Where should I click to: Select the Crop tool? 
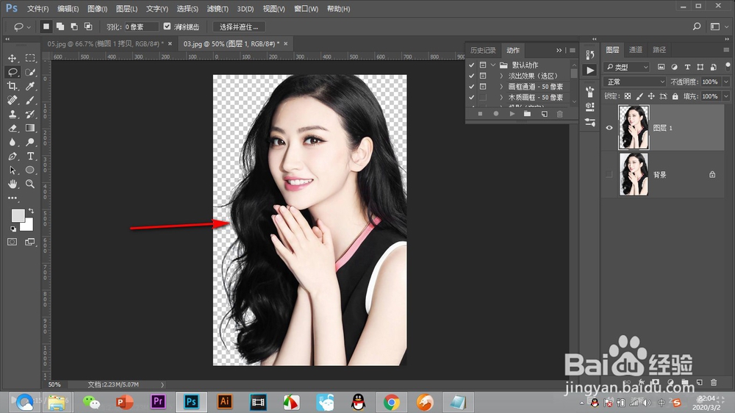coord(12,86)
